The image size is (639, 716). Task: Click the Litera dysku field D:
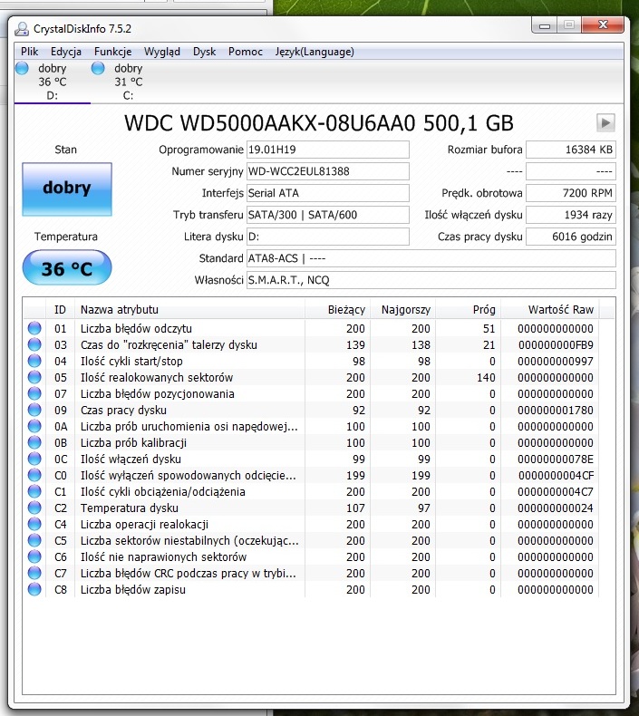pos(328,237)
